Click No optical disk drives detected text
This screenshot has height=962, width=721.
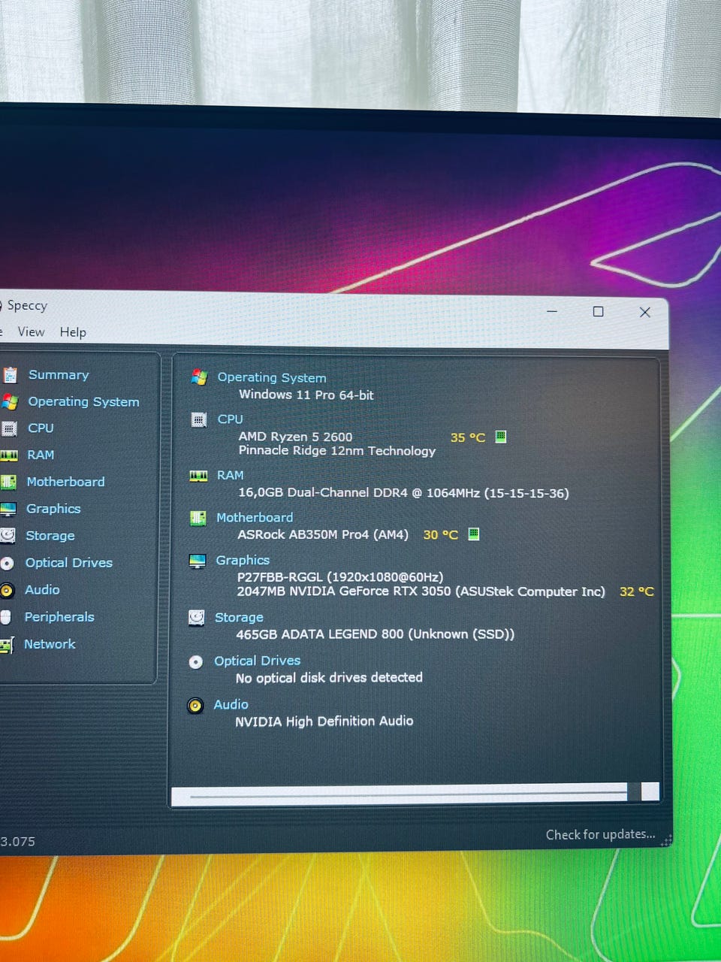pyautogui.click(x=329, y=678)
